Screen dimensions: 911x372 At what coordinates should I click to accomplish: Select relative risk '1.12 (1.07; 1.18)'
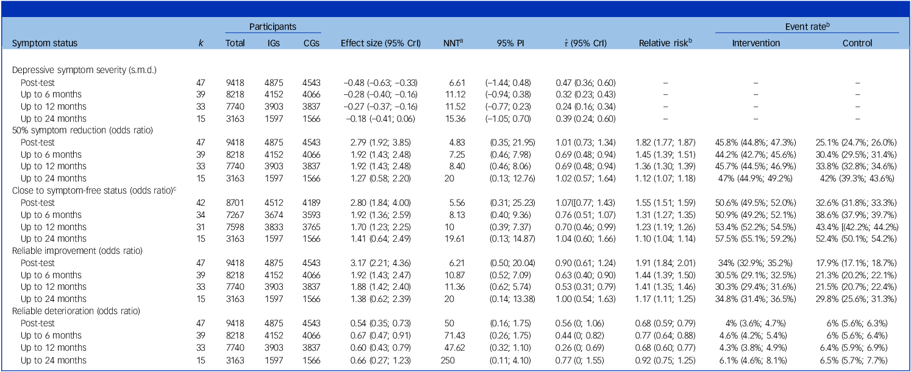coord(665,178)
